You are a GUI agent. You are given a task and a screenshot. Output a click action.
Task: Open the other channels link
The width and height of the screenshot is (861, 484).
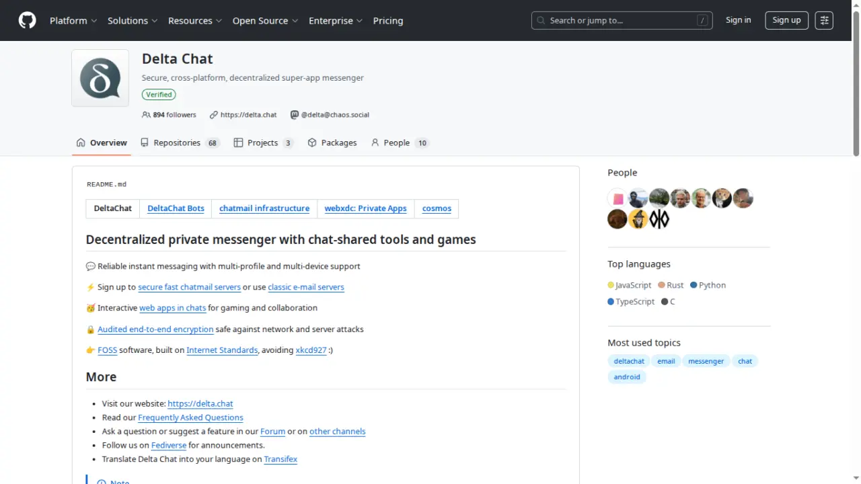coord(337,432)
